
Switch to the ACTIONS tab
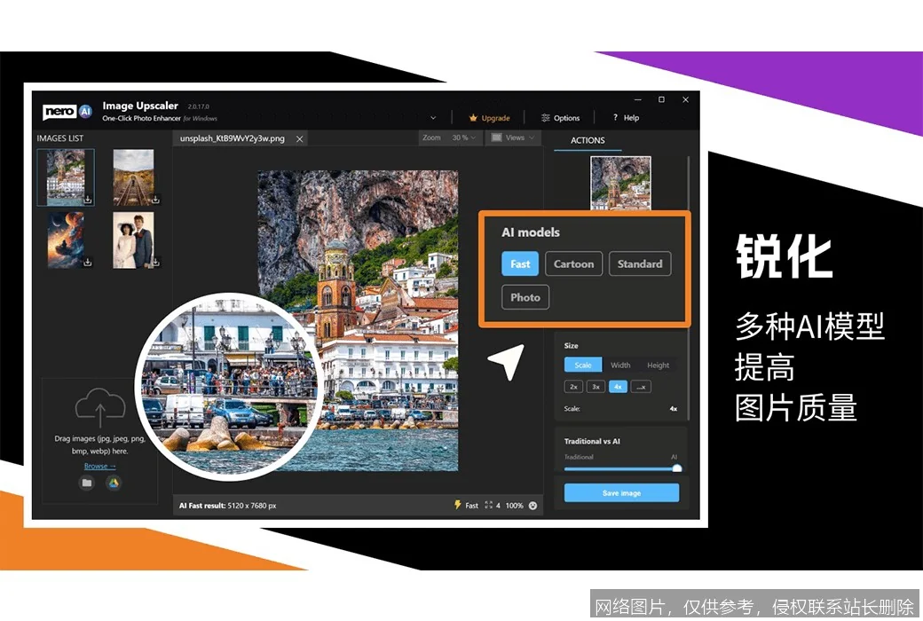(586, 140)
